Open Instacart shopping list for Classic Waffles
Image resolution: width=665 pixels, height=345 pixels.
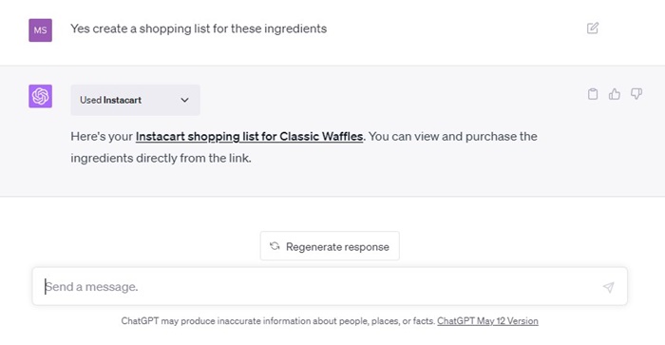click(249, 137)
